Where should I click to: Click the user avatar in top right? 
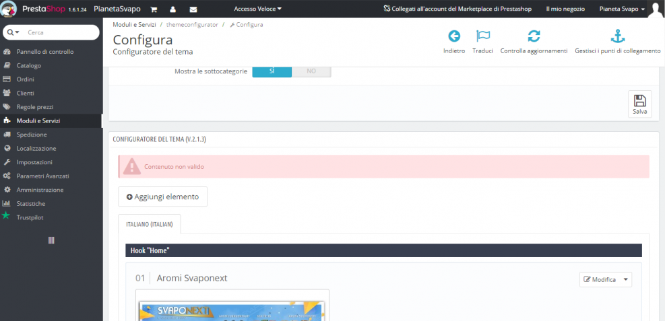tap(656, 9)
